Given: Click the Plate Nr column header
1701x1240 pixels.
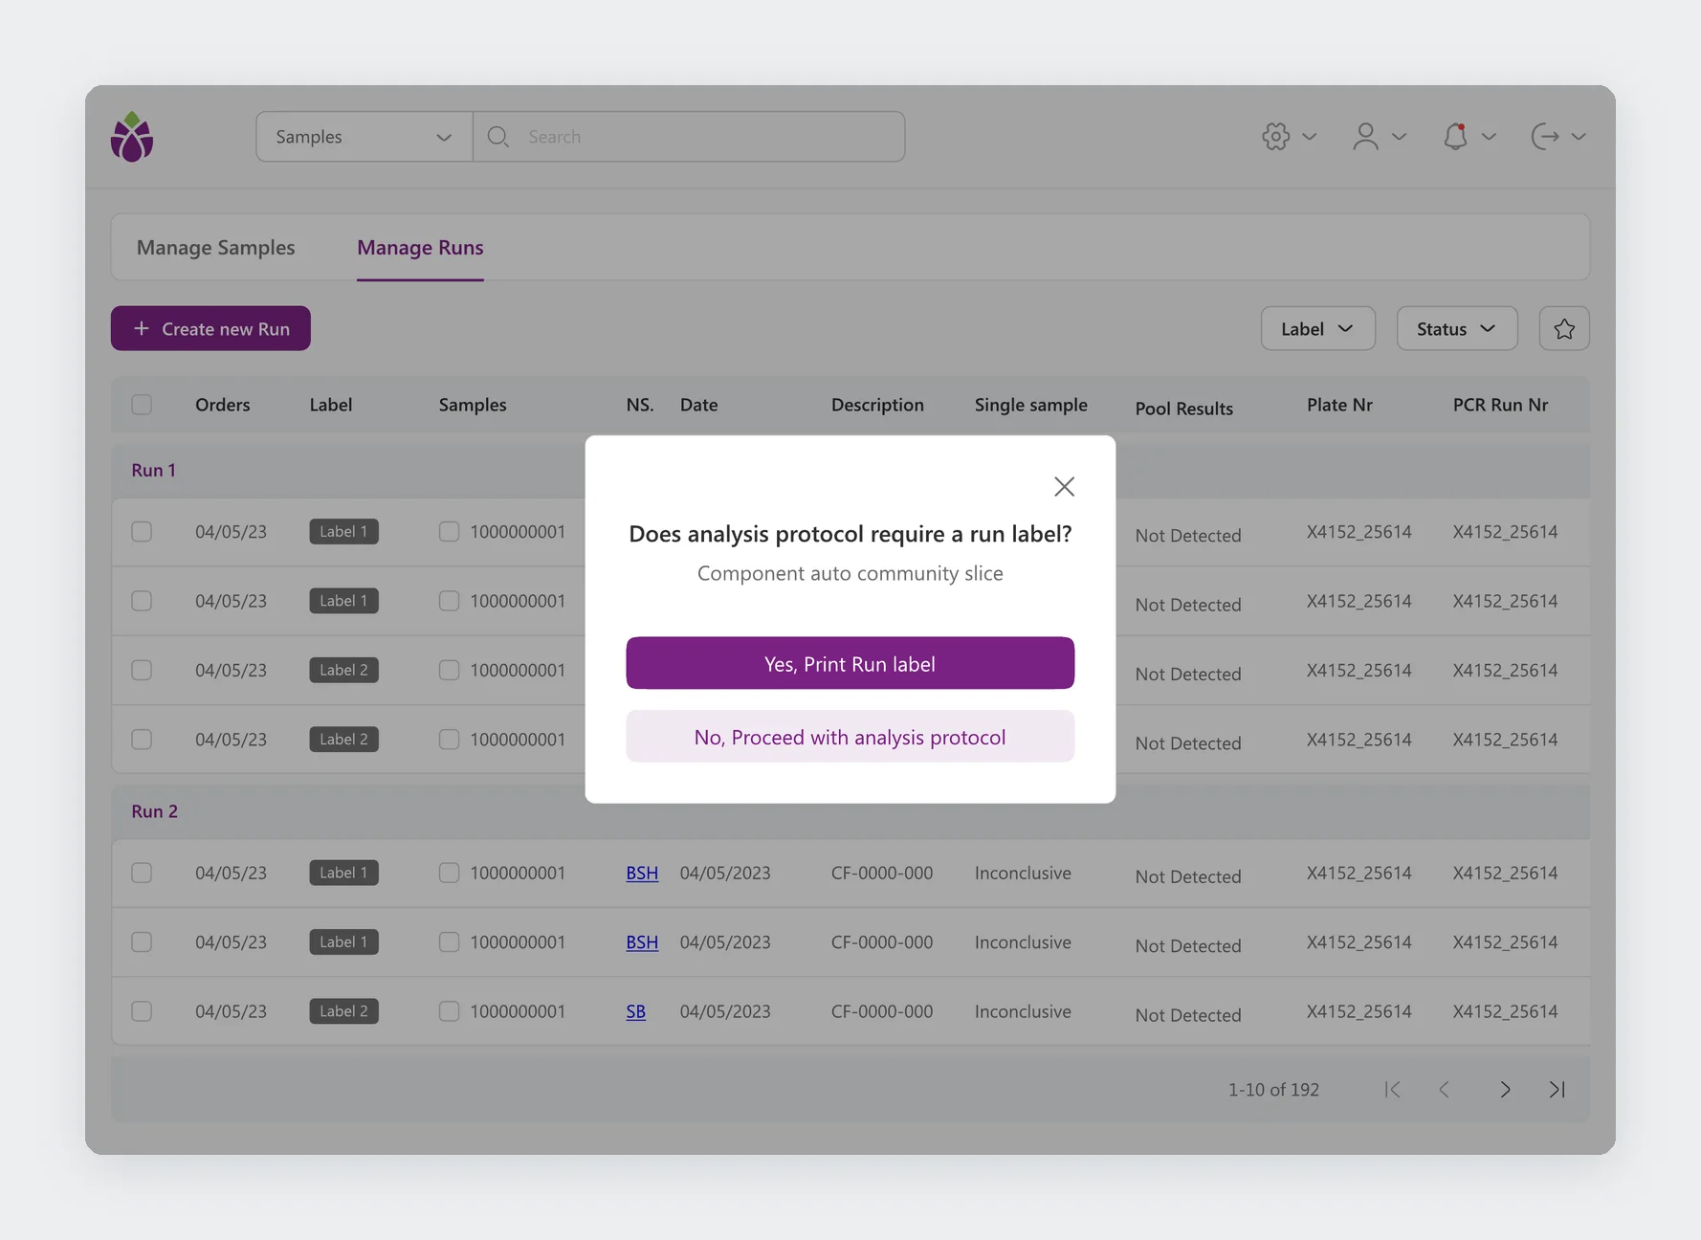Looking at the screenshot, I should 1339,404.
